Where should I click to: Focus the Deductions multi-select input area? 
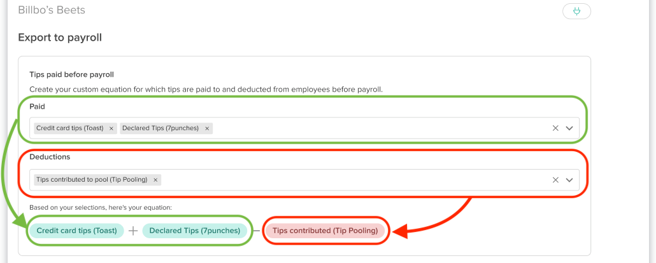click(357, 180)
